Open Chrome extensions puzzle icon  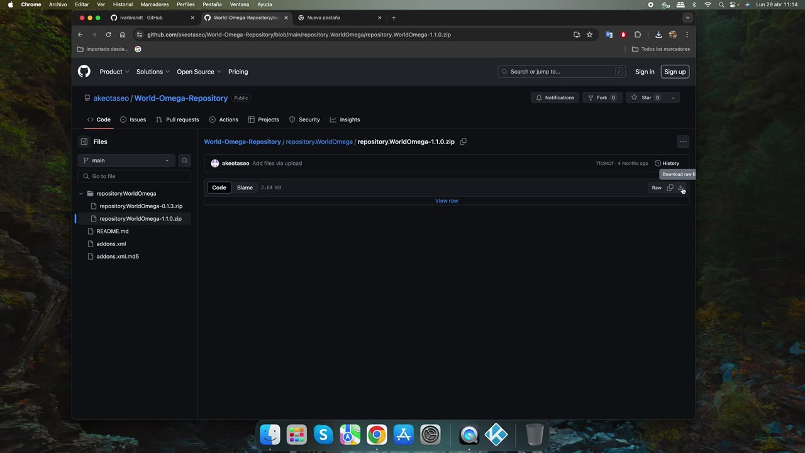pos(637,35)
